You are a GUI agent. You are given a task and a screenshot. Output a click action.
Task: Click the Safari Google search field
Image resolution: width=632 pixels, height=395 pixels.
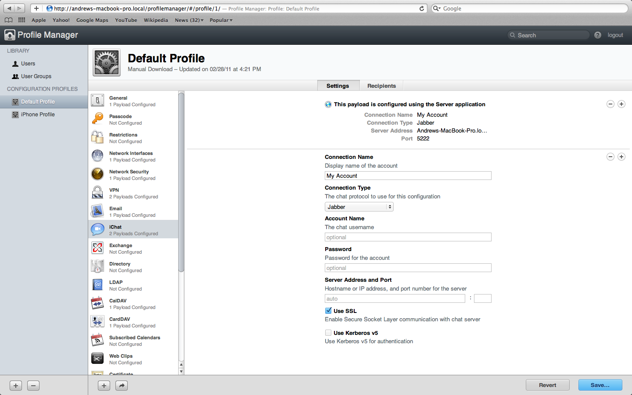point(530,8)
